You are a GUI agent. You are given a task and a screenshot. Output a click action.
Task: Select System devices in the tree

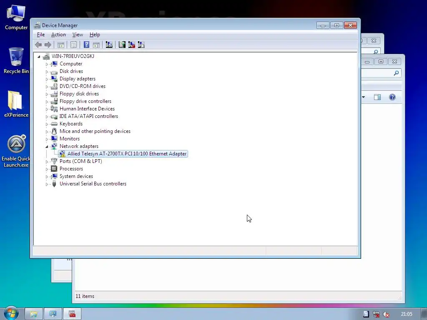click(x=76, y=176)
